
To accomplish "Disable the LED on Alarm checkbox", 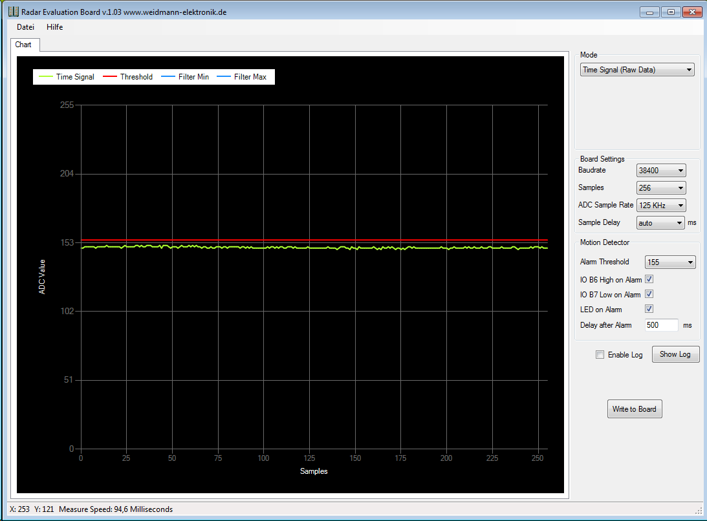I will pos(649,309).
